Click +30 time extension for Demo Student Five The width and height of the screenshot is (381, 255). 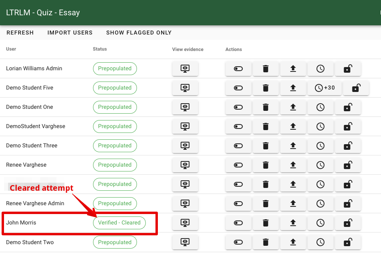(x=325, y=88)
